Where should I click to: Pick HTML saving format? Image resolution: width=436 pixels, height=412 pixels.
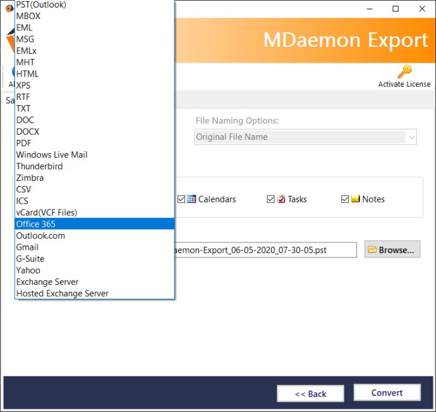click(95, 74)
